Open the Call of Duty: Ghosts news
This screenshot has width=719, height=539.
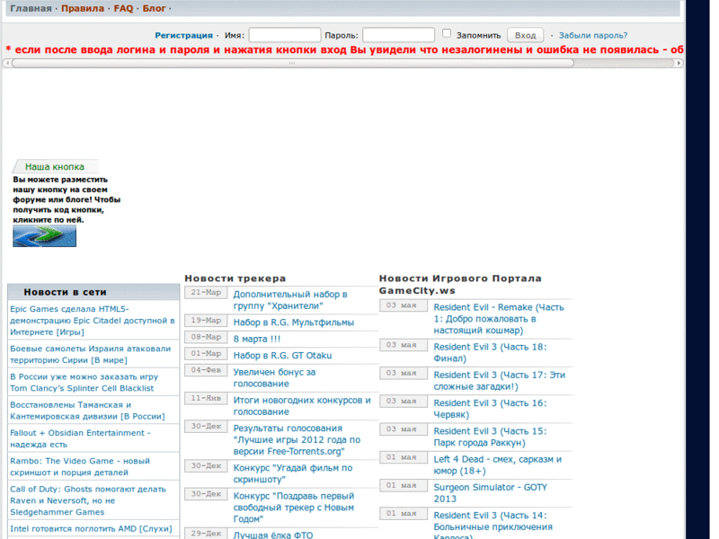tap(88, 500)
